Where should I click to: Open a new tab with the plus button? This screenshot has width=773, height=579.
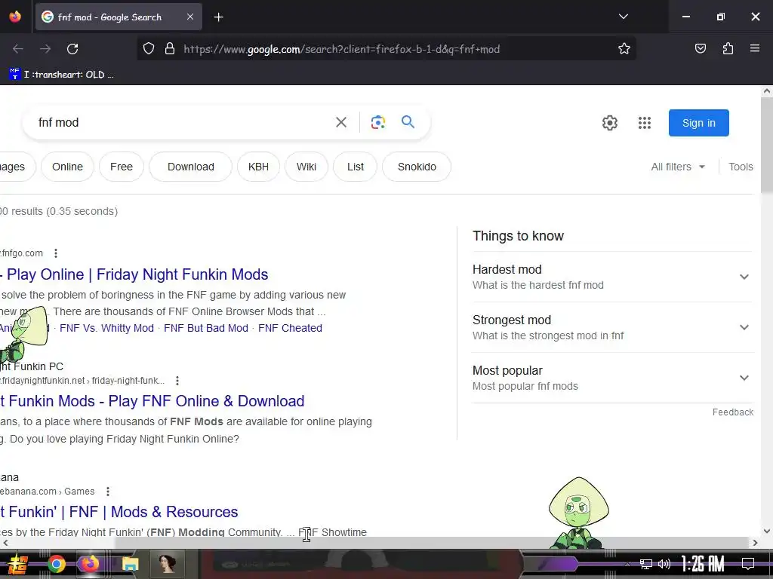tap(218, 17)
